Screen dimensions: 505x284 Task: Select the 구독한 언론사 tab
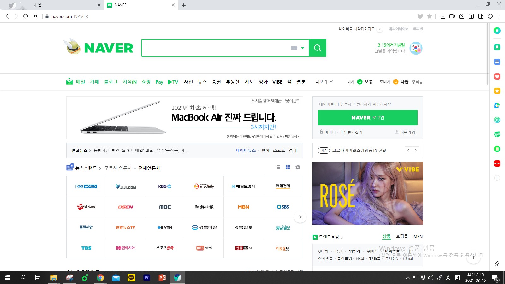(x=118, y=168)
